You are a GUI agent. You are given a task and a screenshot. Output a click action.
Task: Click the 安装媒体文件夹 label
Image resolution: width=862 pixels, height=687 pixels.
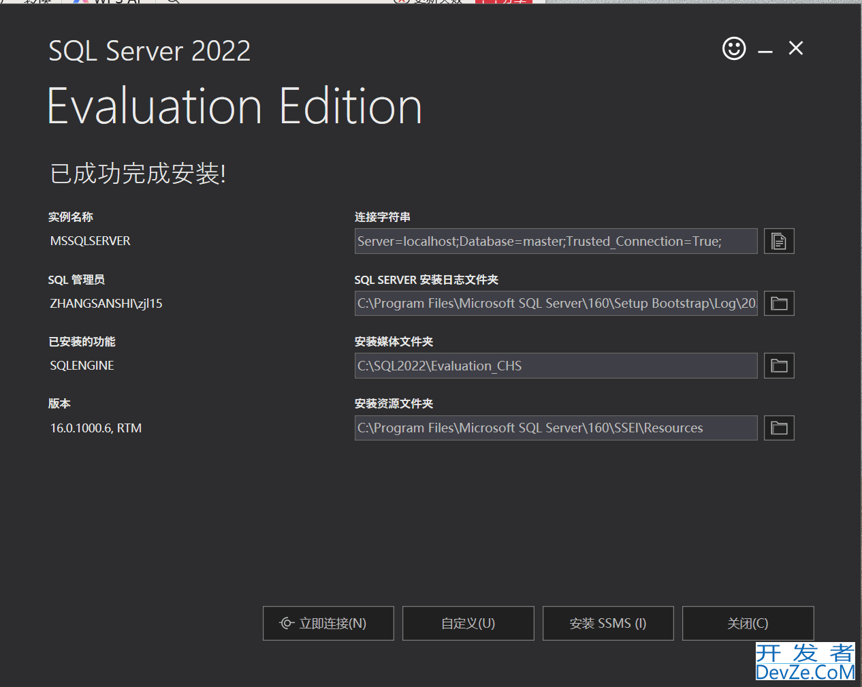(x=394, y=342)
